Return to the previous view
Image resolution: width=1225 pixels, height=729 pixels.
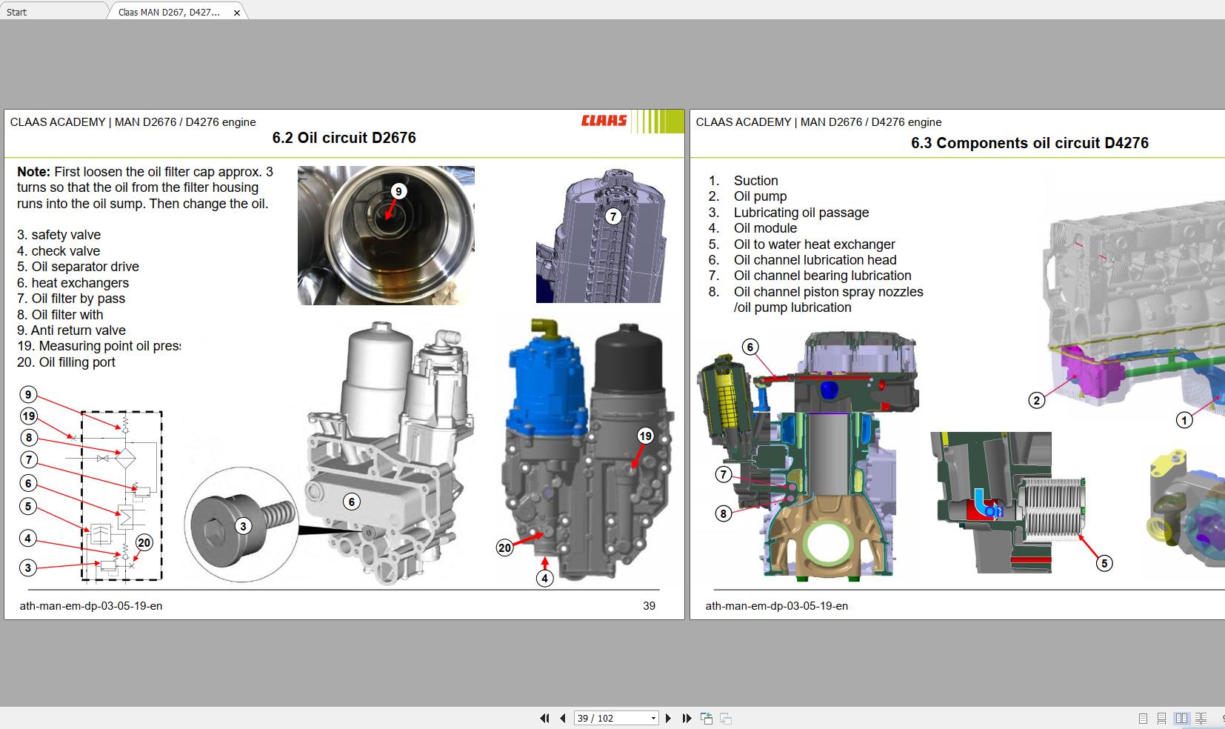pyautogui.click(x=706, y=718)
